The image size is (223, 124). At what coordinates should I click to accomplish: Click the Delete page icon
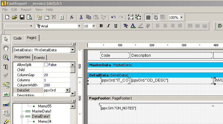pyautogui.click(x=54, y=17)
